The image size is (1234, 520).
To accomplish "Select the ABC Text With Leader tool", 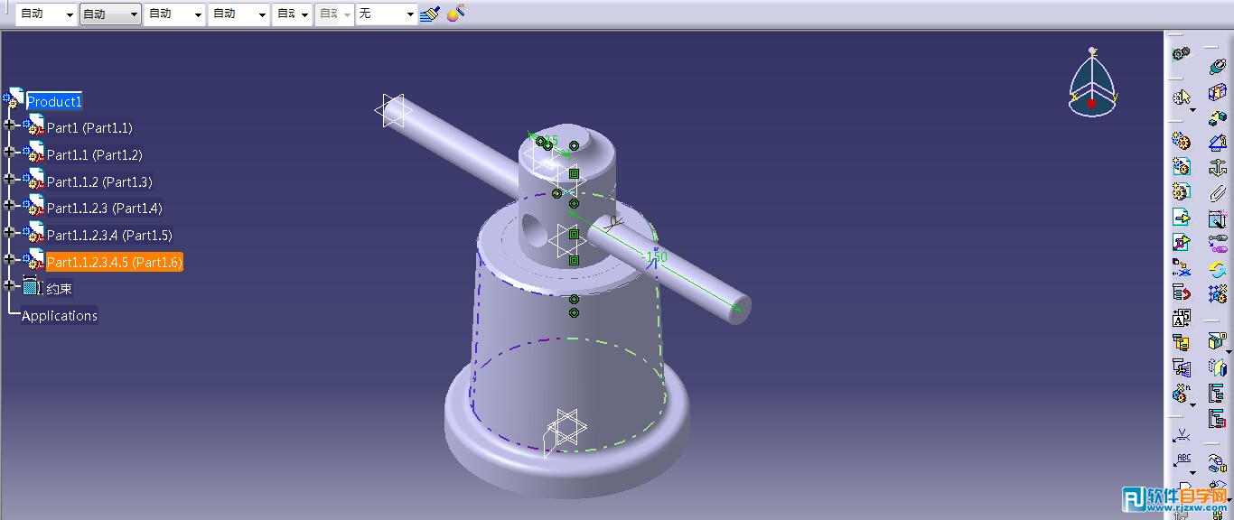I will pyautogui.click(x=1181, y=460).
